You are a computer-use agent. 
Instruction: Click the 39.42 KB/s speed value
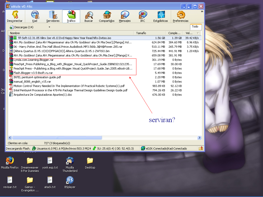coord(192,38)
